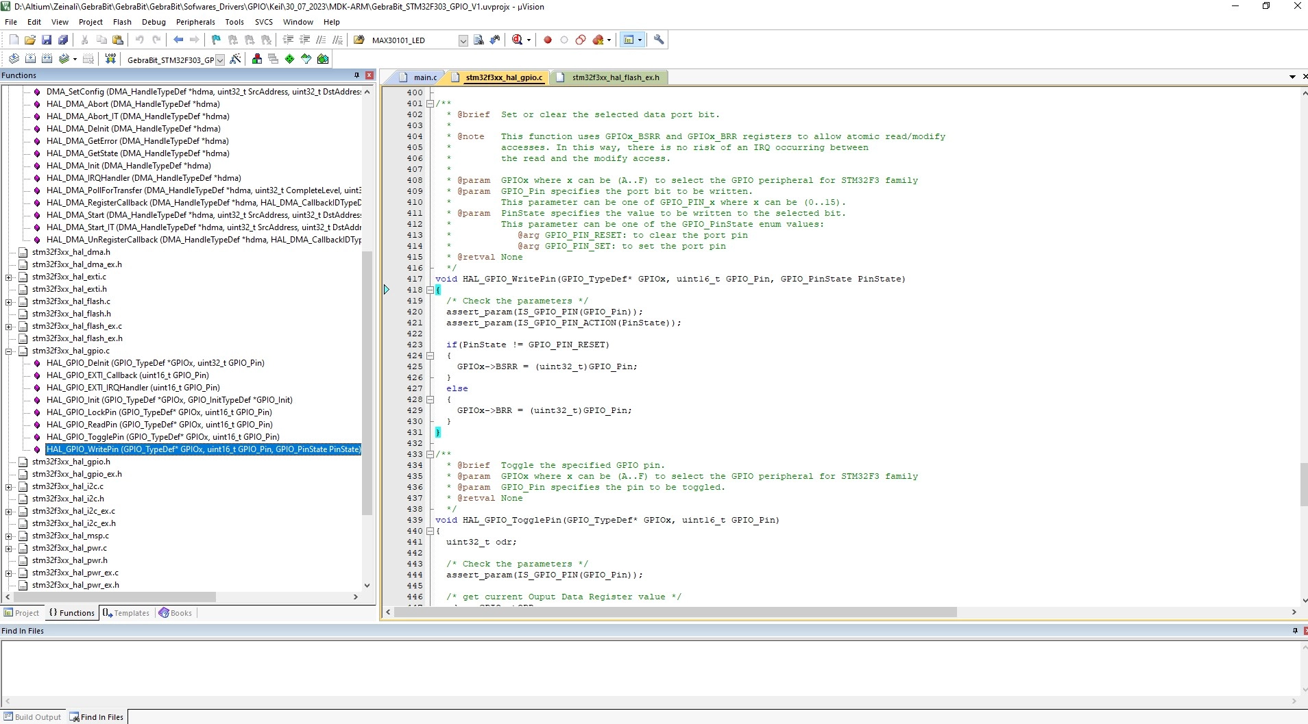Collapse the else-block fold at line 428
The image size is (1308, 724).
pyautogui.click(x=430, y=399)
